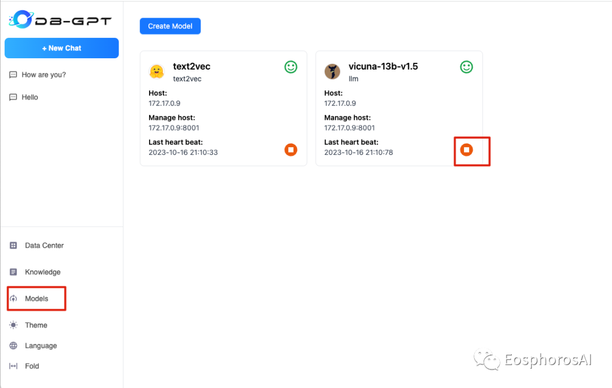
Task: Click the DB-GPT logo
Action: coord(60,20)
